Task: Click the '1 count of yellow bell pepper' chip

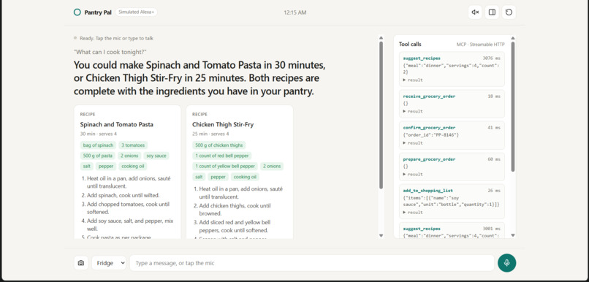Action: [x=225, y=167]
